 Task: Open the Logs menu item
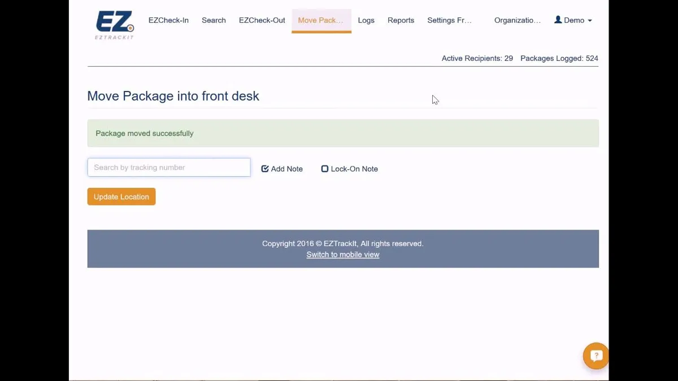(x=366, y=20)
